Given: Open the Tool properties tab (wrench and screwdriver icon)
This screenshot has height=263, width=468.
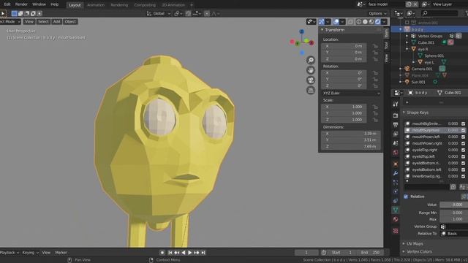Looking at the screenshot, I should [396, 104].
